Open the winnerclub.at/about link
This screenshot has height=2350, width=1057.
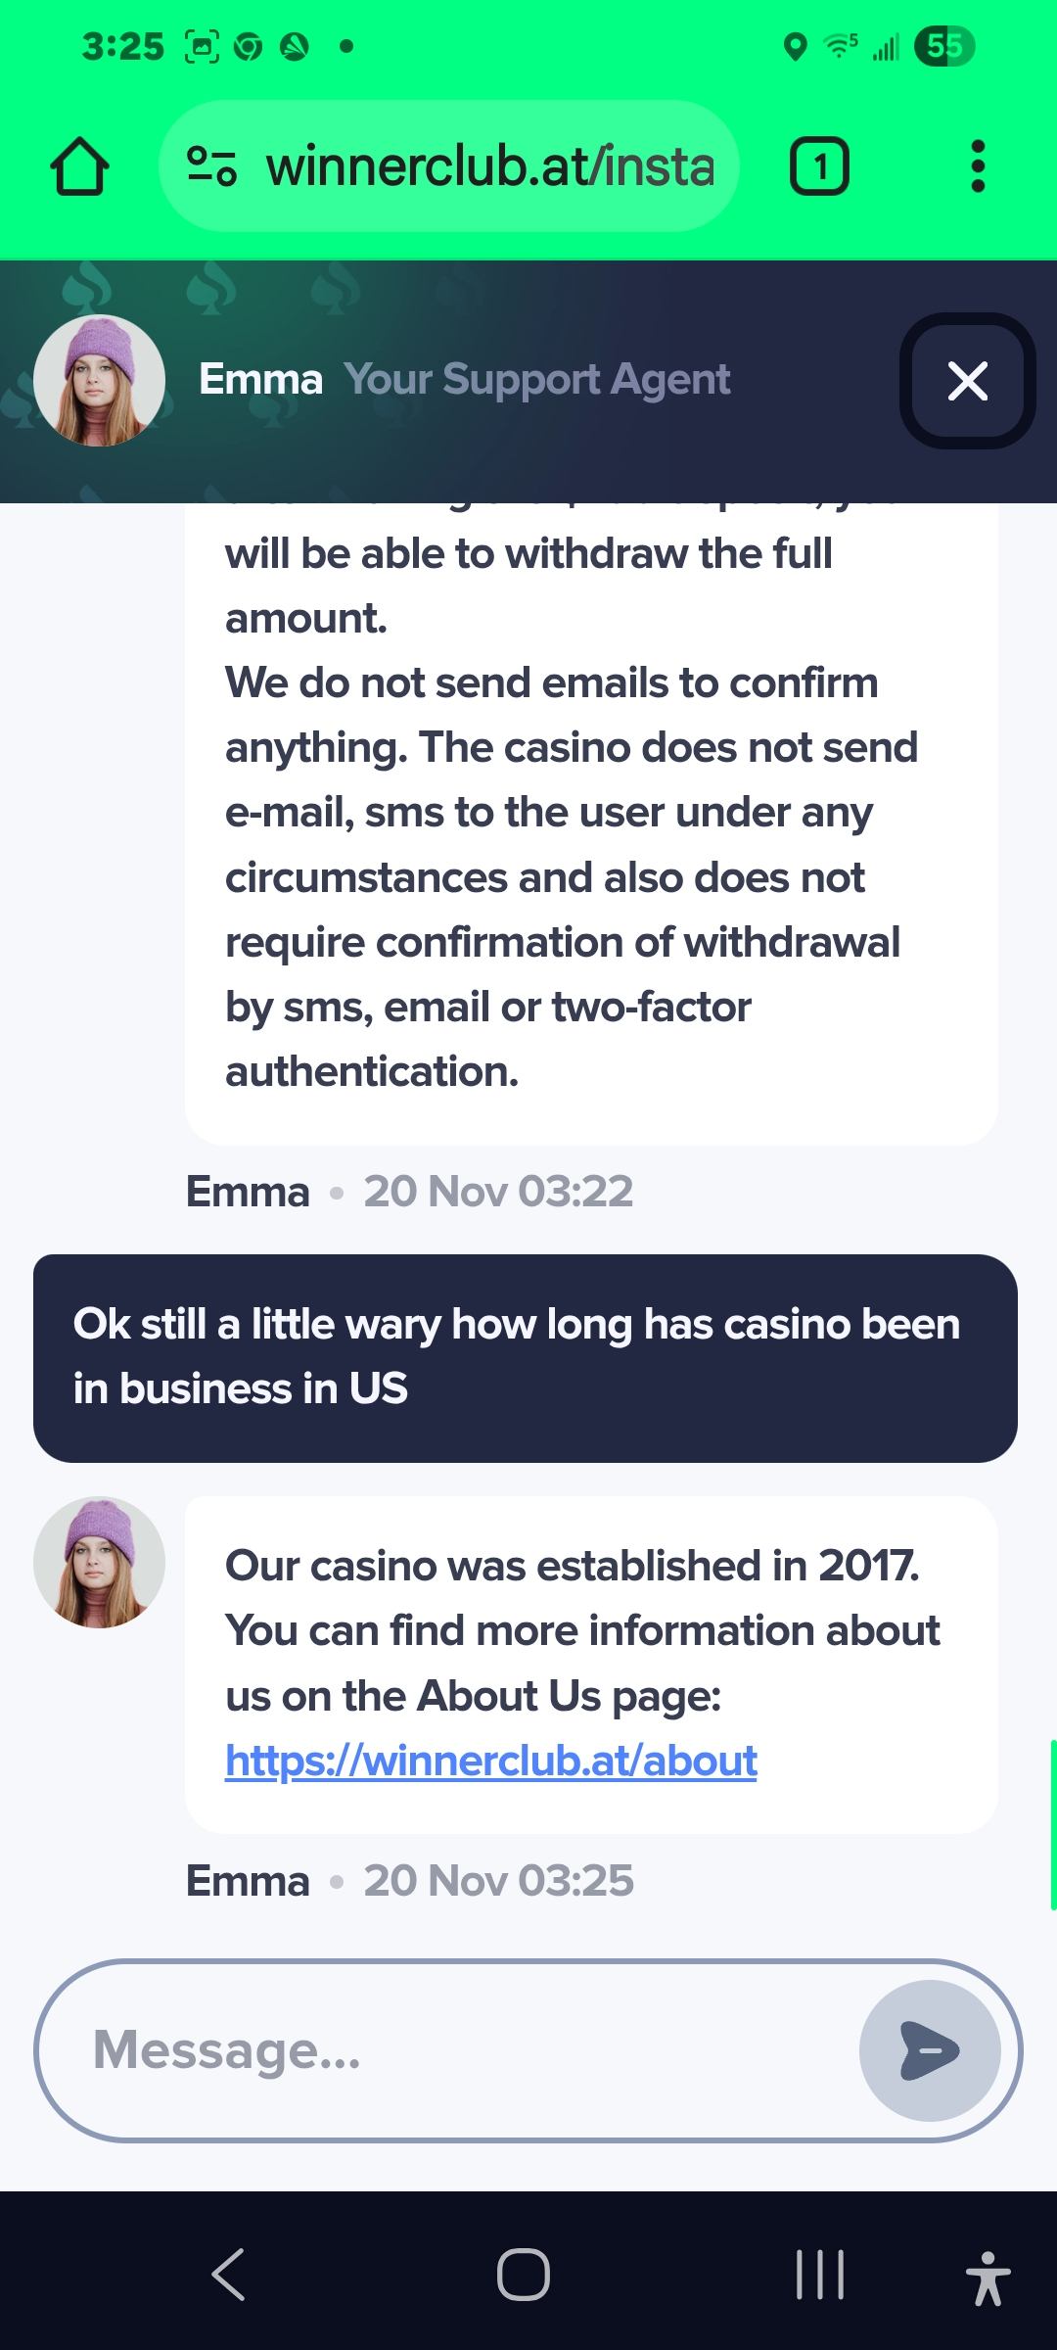point(491,1761)
